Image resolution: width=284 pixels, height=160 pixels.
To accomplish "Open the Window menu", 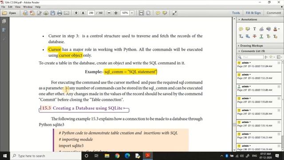I will (28, 7).
